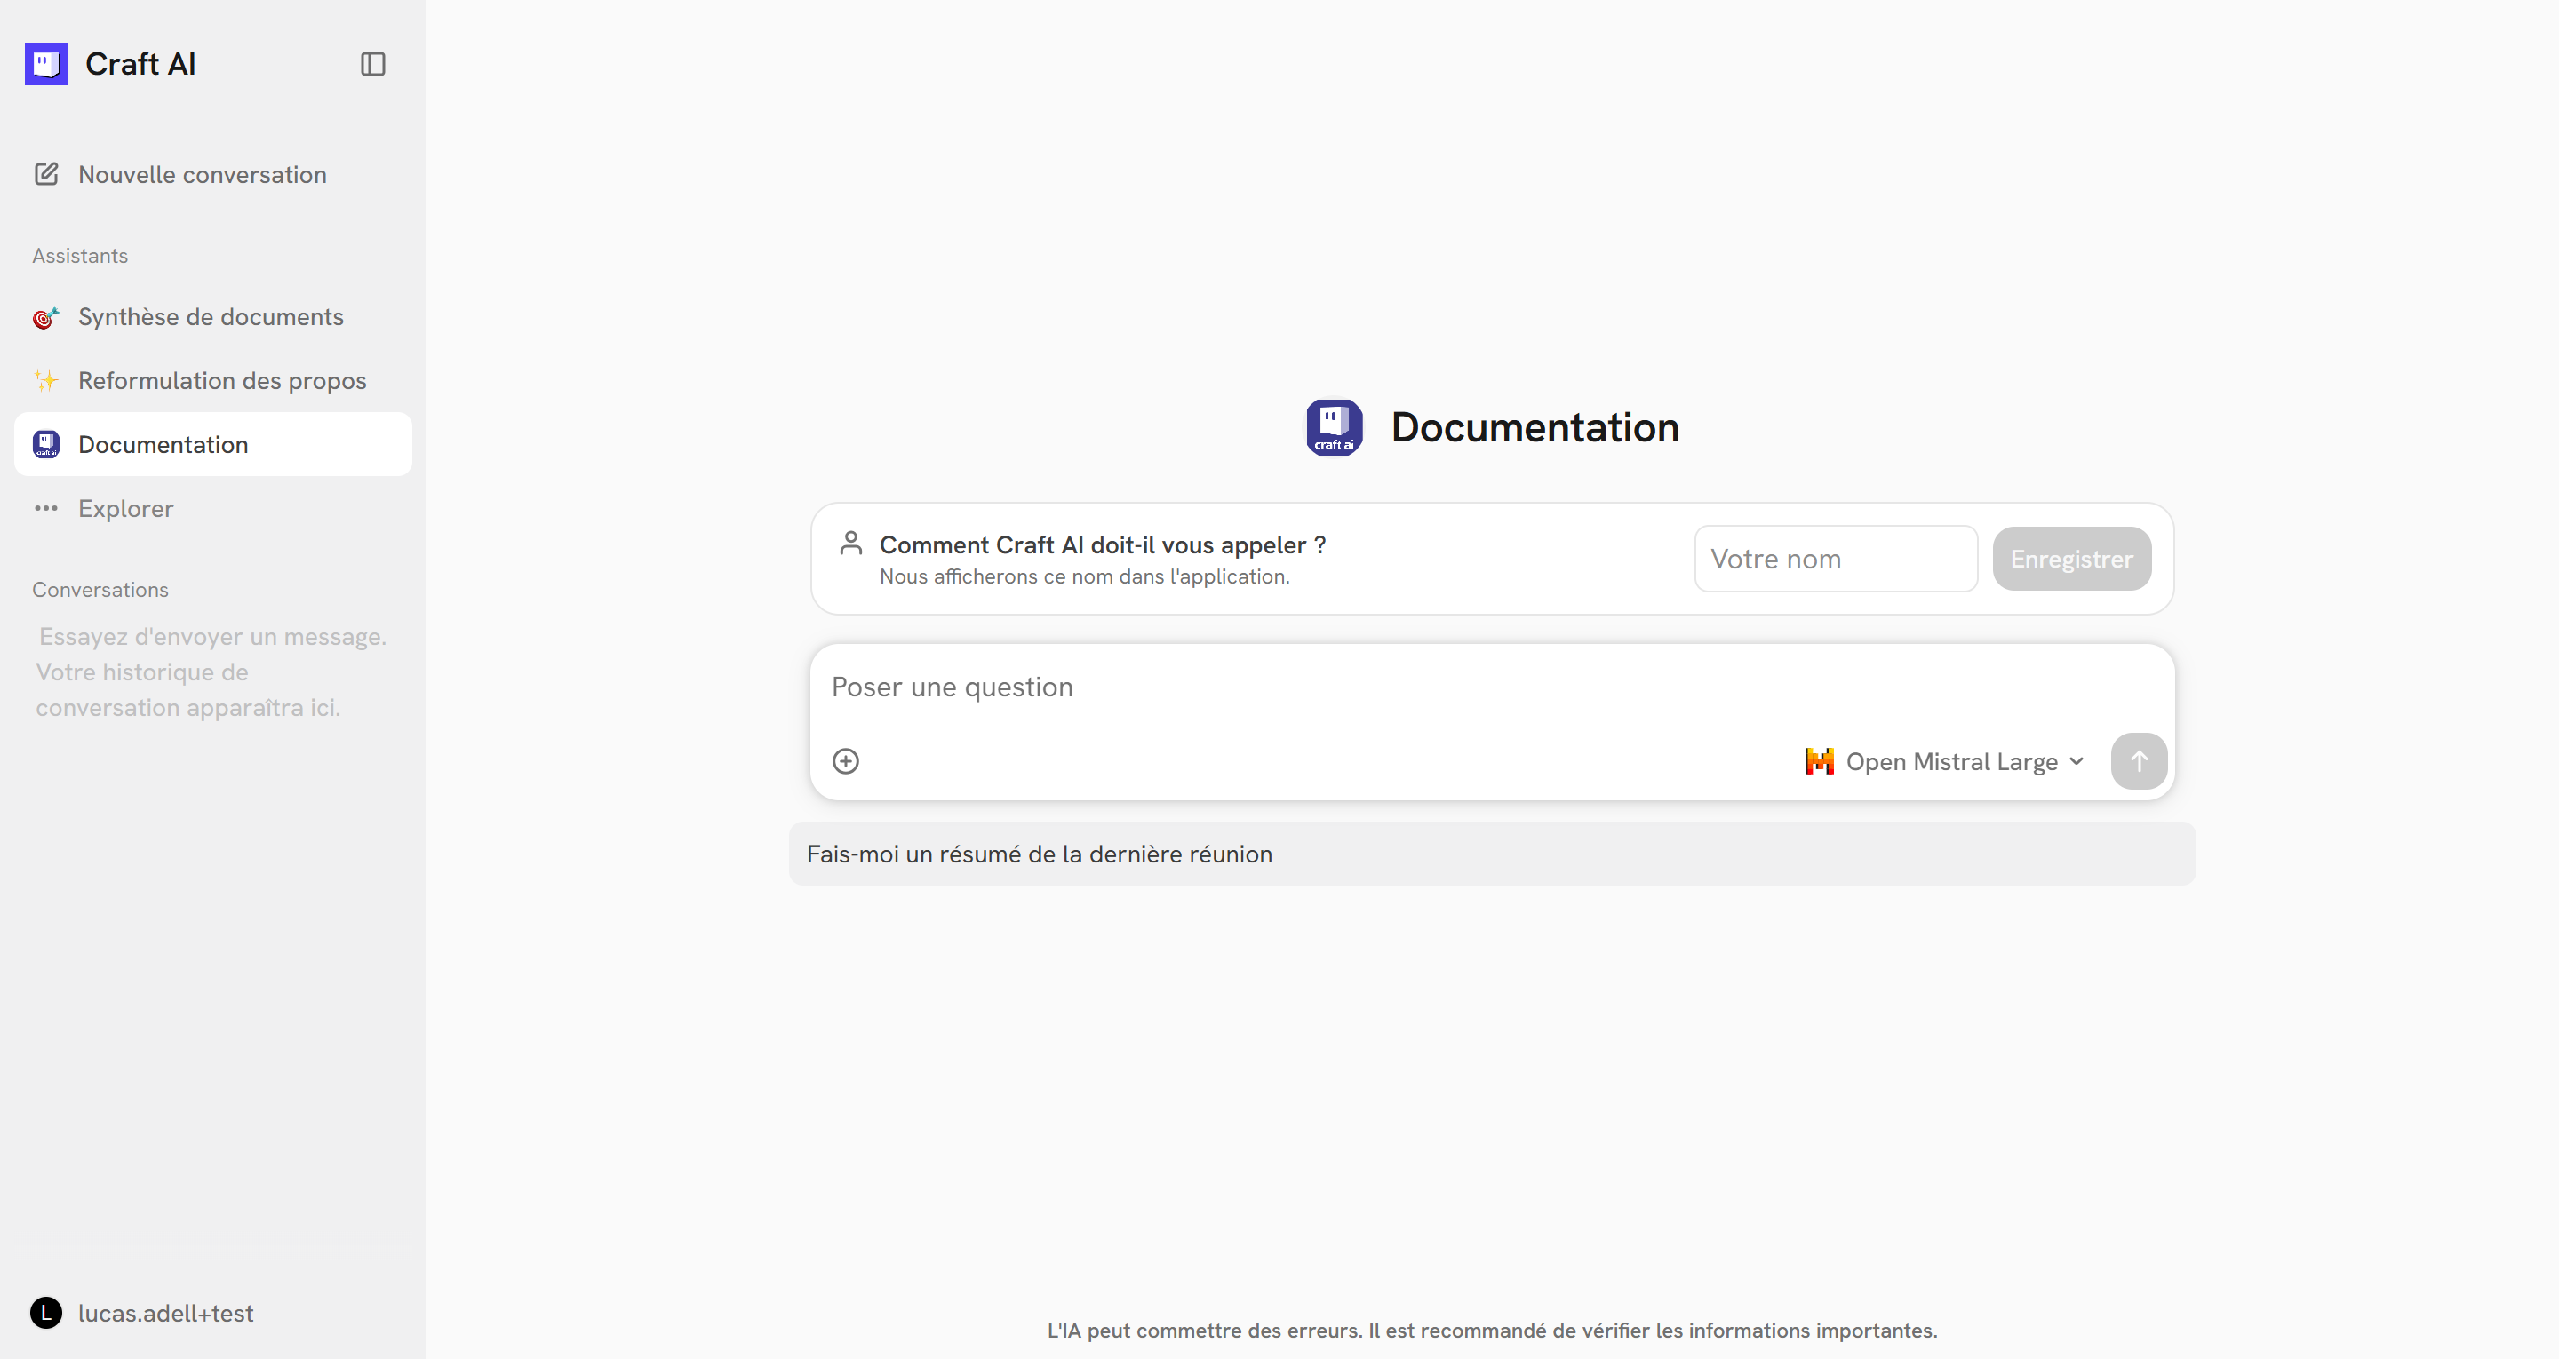Open the Open Mistral Large model dropdown

tap(1949, 762)
